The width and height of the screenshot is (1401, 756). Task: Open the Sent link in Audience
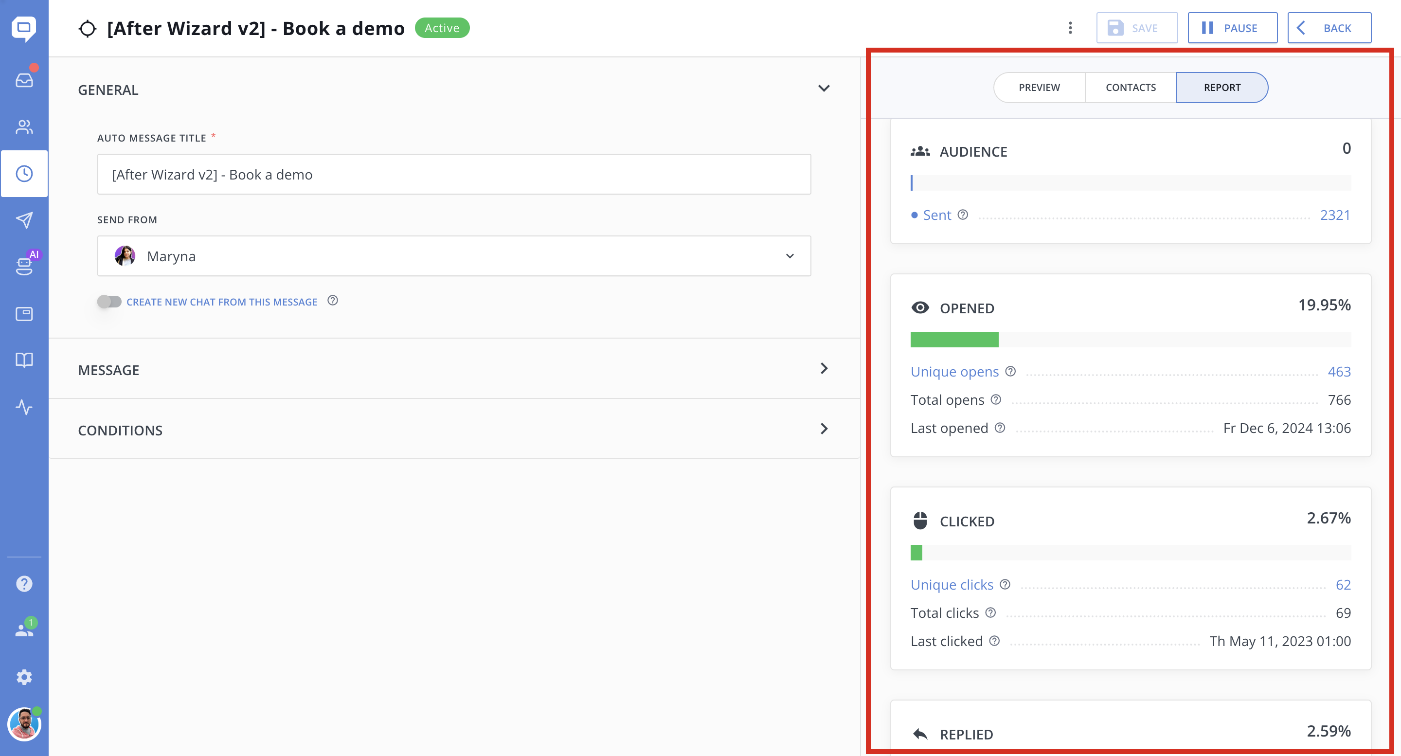936,215
